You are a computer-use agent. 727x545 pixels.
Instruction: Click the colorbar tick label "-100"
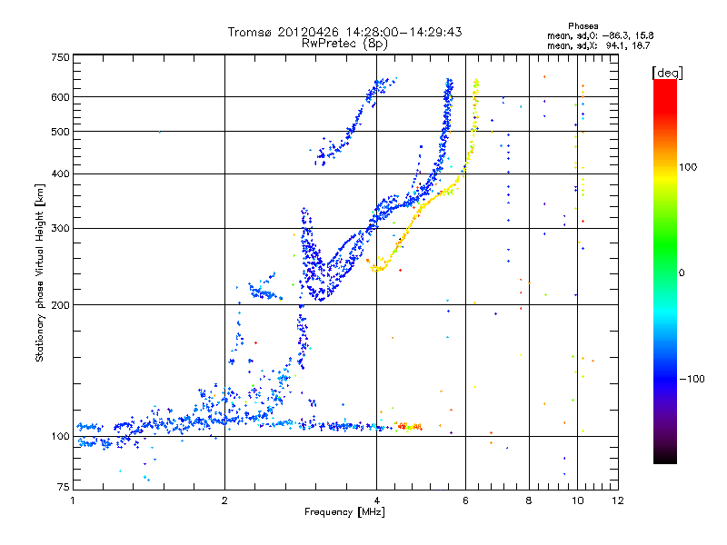tap(692, 379)
